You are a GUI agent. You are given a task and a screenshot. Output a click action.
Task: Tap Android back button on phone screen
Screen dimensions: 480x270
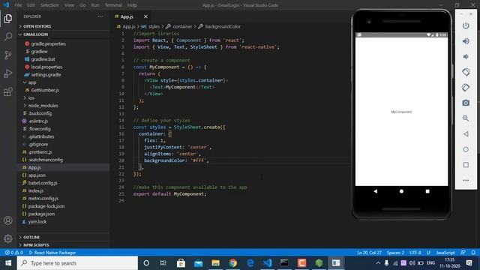tap(375, 191)
